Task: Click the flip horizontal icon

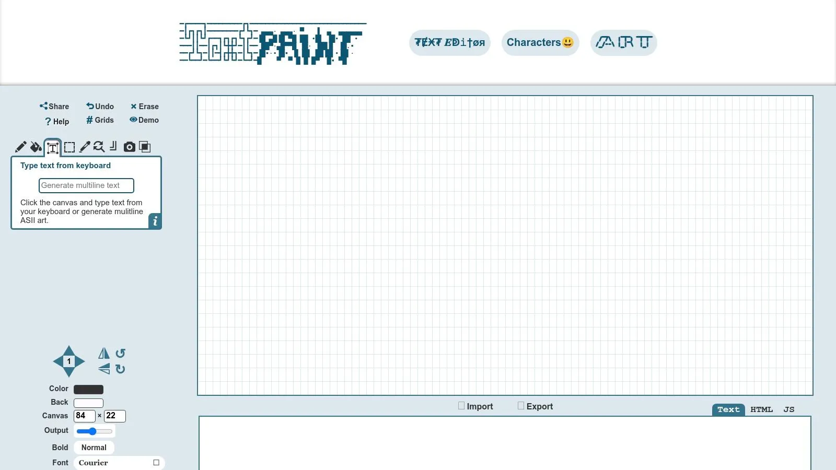Action: coord(103,353)
